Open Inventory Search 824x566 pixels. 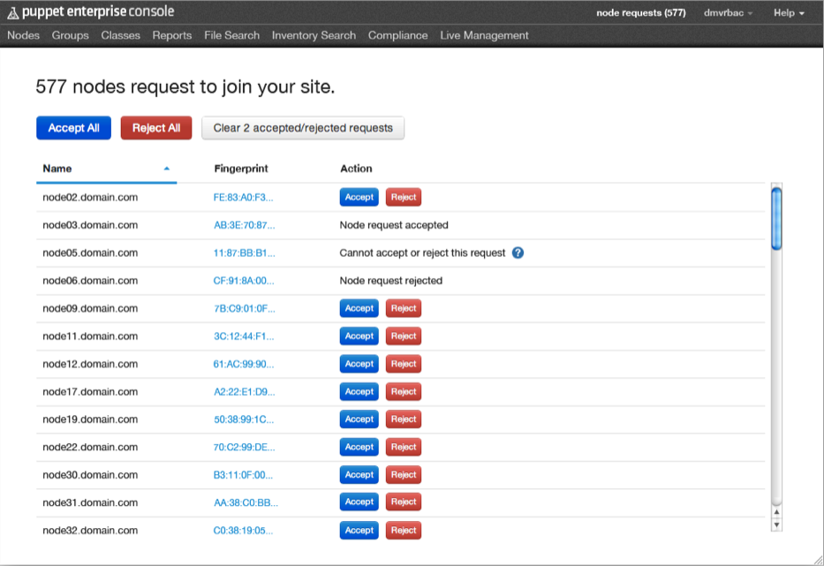point(314,35)
